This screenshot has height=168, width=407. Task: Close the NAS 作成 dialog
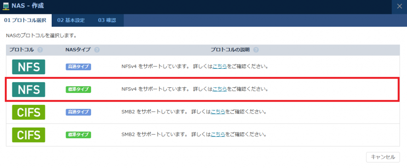399,6
